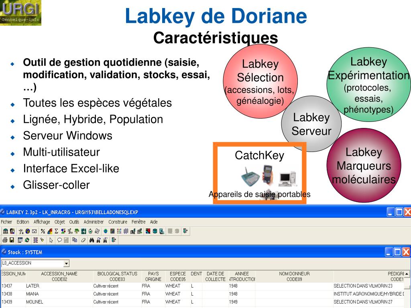Click the eraser toolbar icon

point(83,240)
